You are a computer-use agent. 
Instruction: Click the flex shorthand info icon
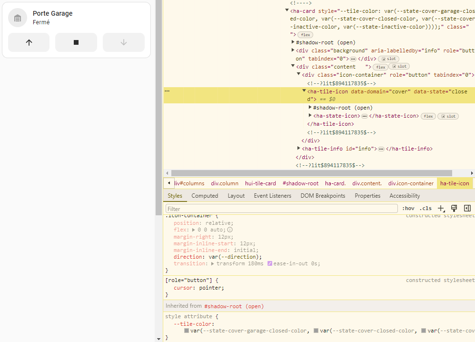(x=230, y=230)
